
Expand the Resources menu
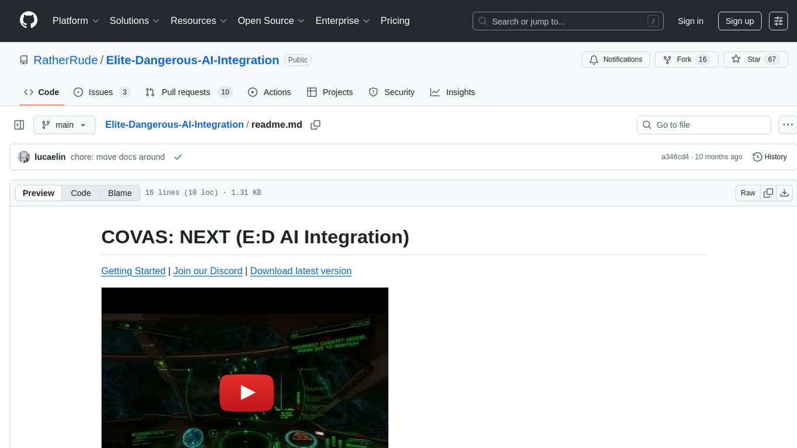(x=198, y=21)
